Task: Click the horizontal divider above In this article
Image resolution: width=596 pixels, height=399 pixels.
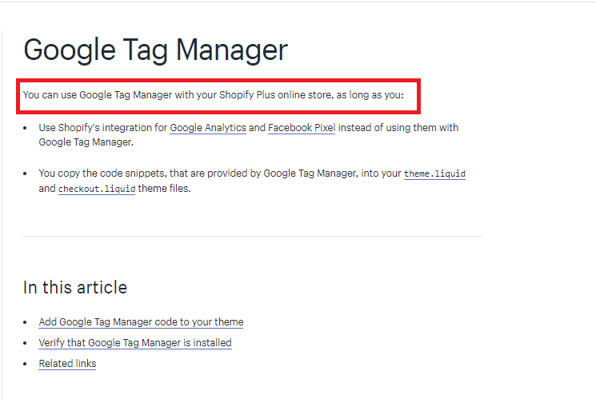Action: coord(252,237)
